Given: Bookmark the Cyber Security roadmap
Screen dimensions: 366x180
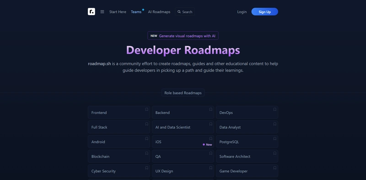Looking at the screenshot, I should pos(146,168).
